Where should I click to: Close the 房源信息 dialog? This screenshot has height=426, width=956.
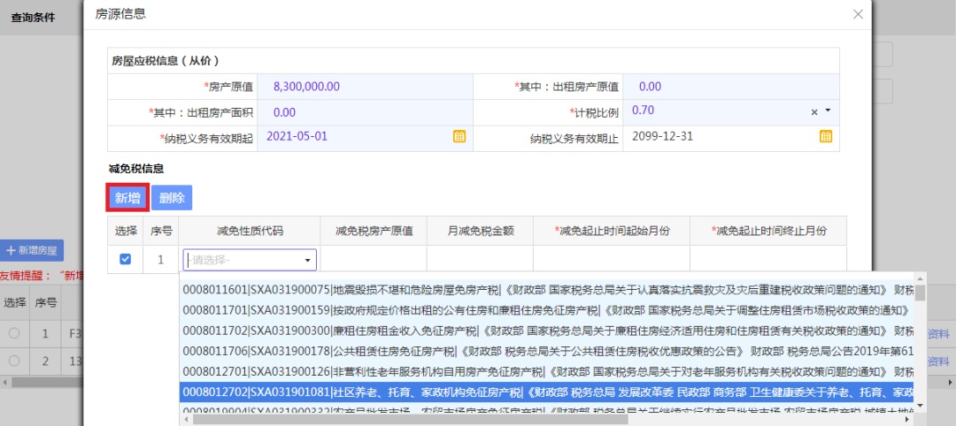pyautogui.click(x=858, y=15)
